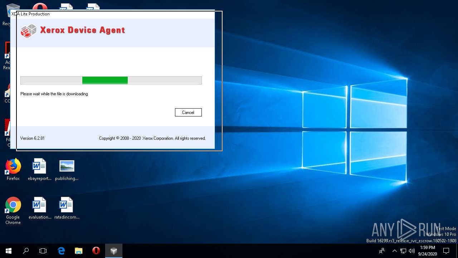Screen dimensions: 458x258
Task: Open the People icon in system tray
Action: click(382, 251)
